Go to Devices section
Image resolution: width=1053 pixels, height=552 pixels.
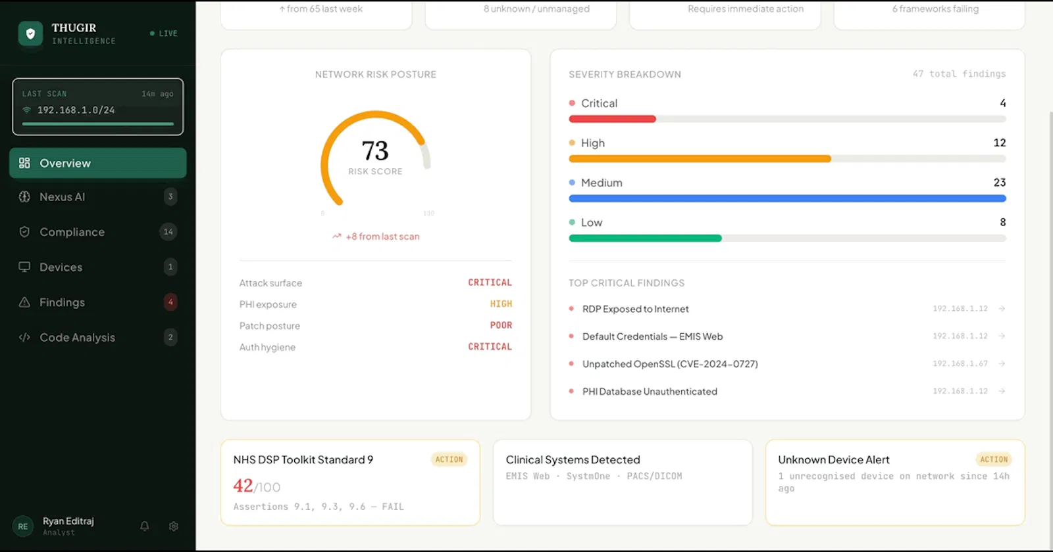98,267
